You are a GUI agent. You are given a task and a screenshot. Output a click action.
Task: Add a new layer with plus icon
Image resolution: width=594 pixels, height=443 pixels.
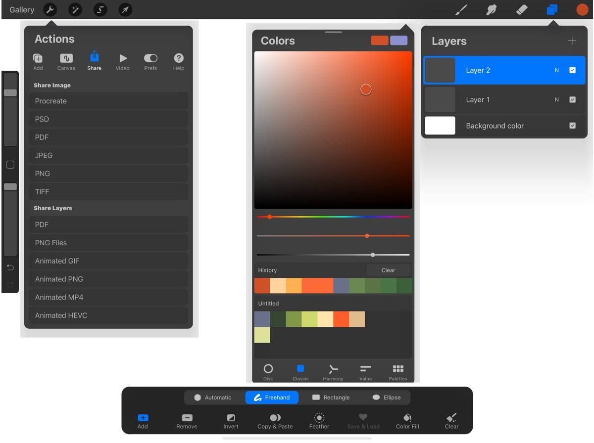572,41
